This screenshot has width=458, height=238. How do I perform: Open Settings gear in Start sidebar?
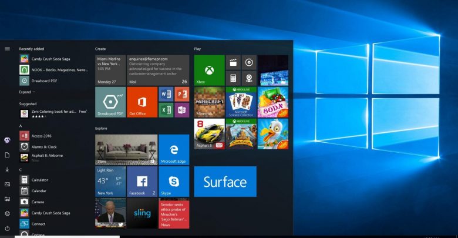coord(7,213)
